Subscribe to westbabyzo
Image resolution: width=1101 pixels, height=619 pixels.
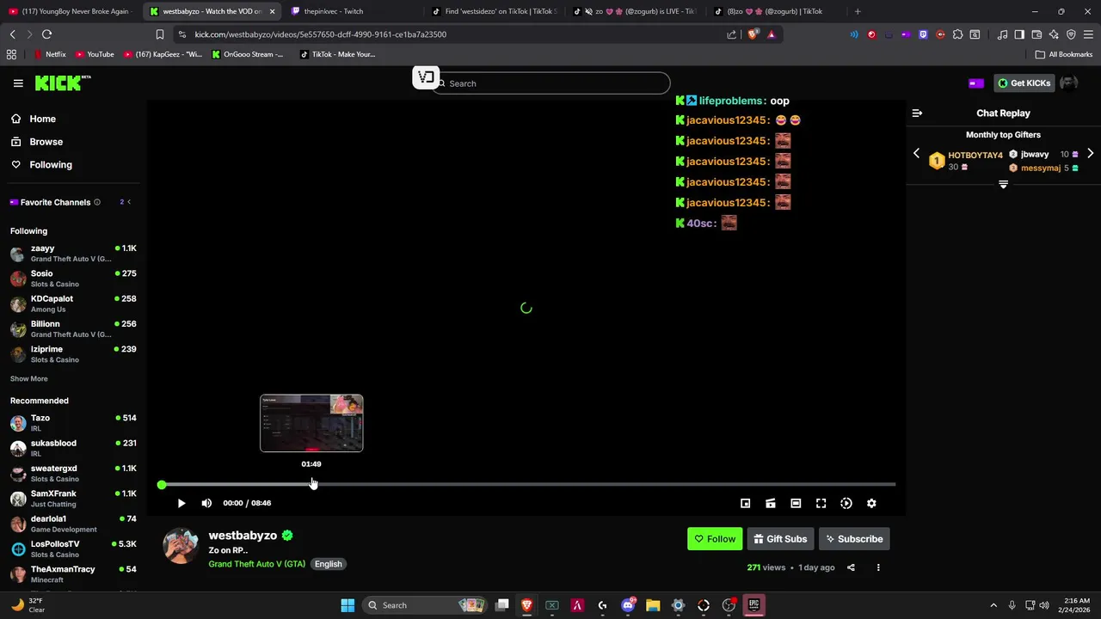coord(854,539)
